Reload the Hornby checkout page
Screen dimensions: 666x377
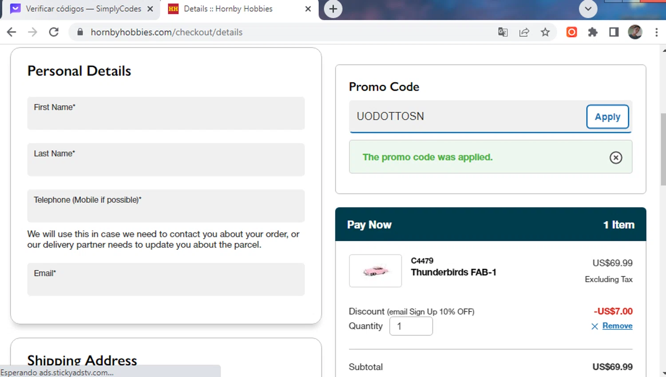click(x=54, y=32)
